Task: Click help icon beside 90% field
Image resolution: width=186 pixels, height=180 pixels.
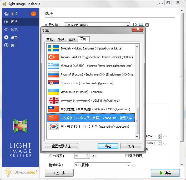Action: (x=165, y=137)
